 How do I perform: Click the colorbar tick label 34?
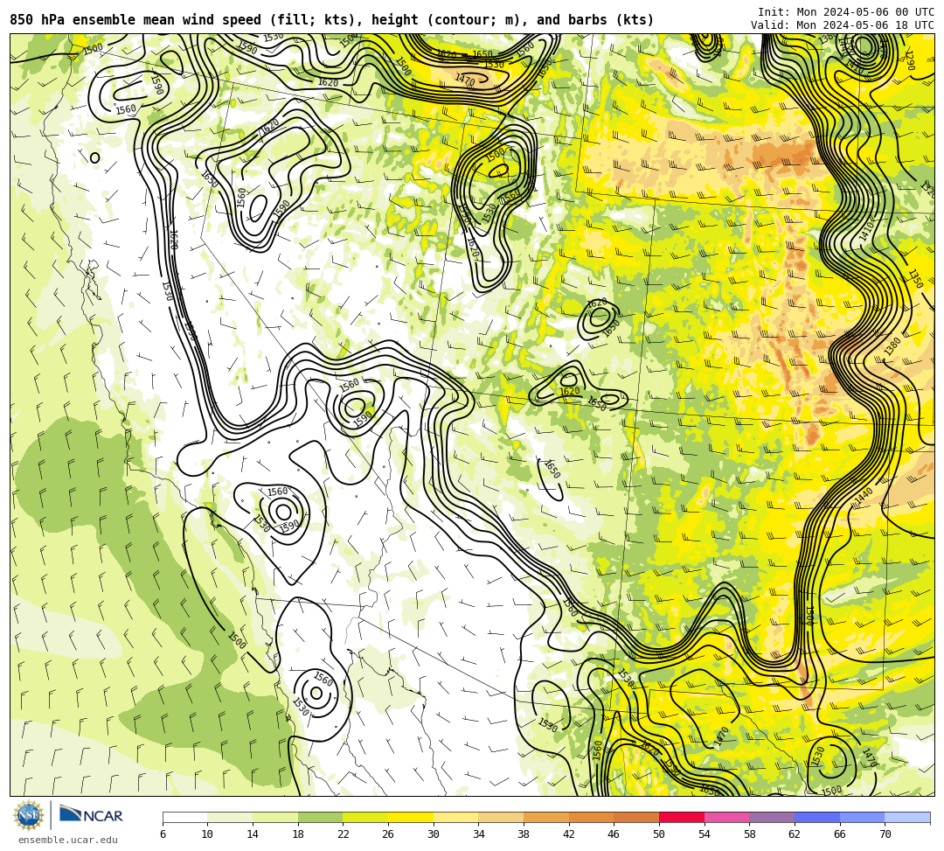coord(479,834)
